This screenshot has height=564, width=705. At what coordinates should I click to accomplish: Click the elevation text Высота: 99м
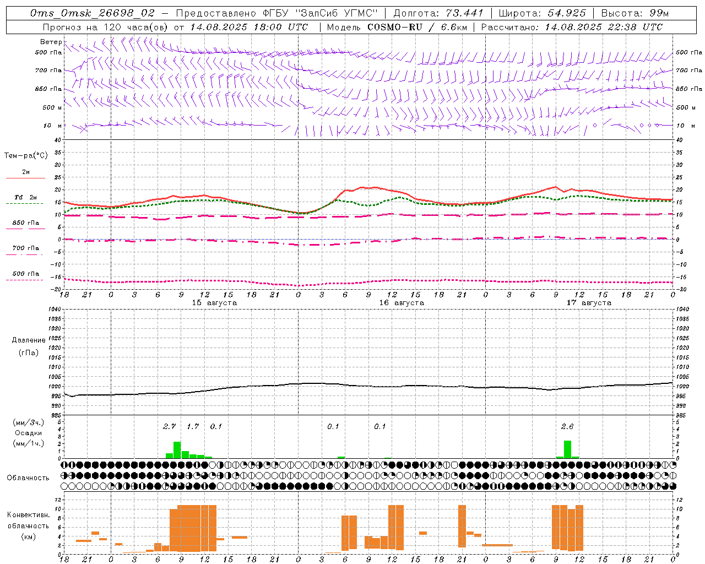636,13
